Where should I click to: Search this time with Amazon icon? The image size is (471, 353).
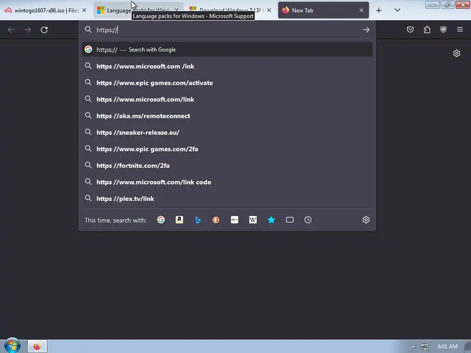(179, 220)
